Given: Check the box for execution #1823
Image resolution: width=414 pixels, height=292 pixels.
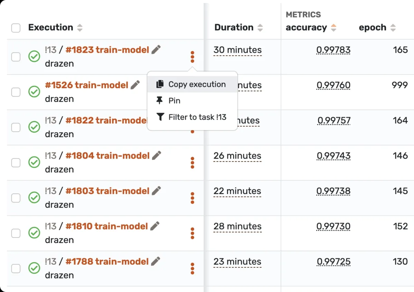Looking at the screenshot, I should [x=16, y=57].
